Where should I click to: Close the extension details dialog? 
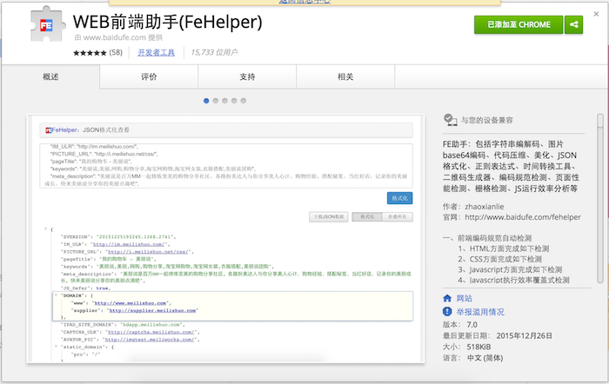click(x=596, y=14)
